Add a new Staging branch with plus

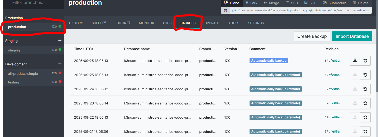(x=60, y=41)
